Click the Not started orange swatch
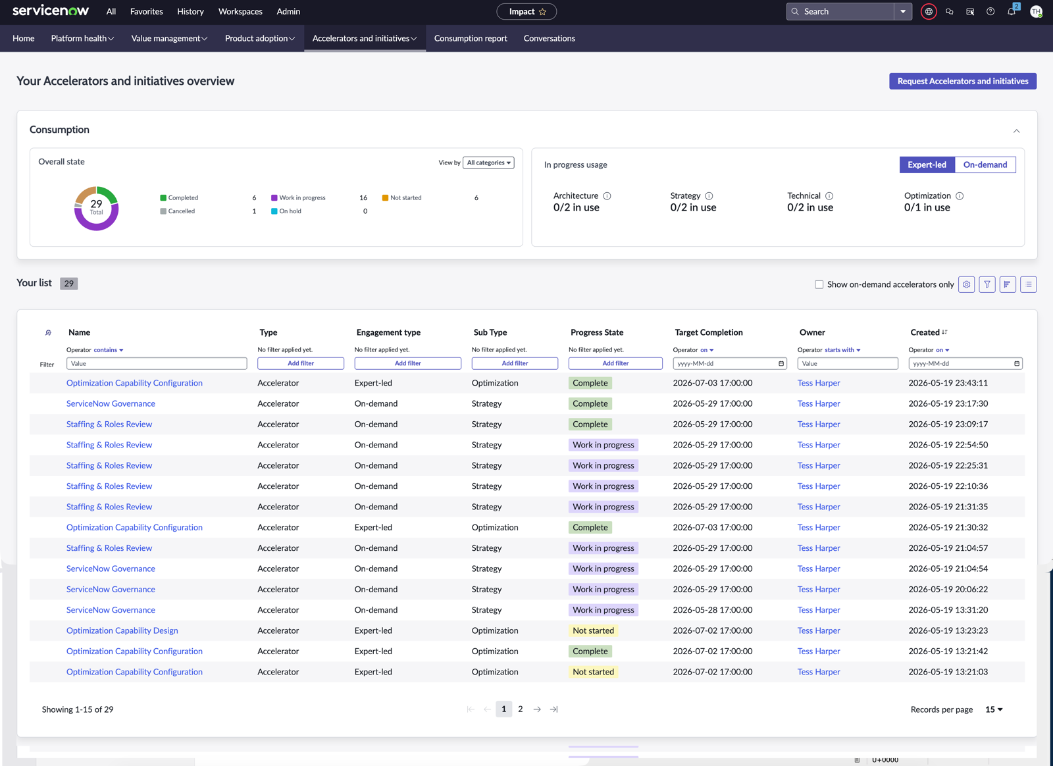 click(x=385, y=197)
